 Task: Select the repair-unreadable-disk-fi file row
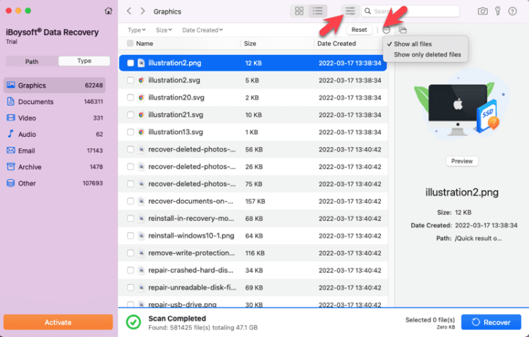[x=253, y=288]
